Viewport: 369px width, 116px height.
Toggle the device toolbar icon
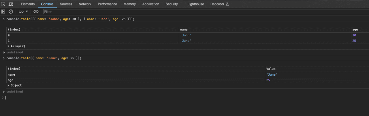tap(11, 4)
